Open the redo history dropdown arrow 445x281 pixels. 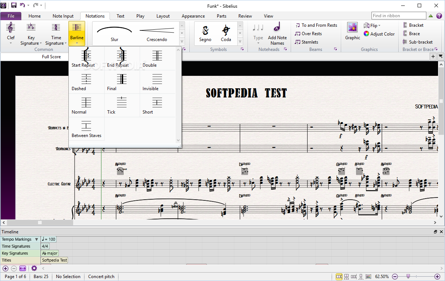41,5
